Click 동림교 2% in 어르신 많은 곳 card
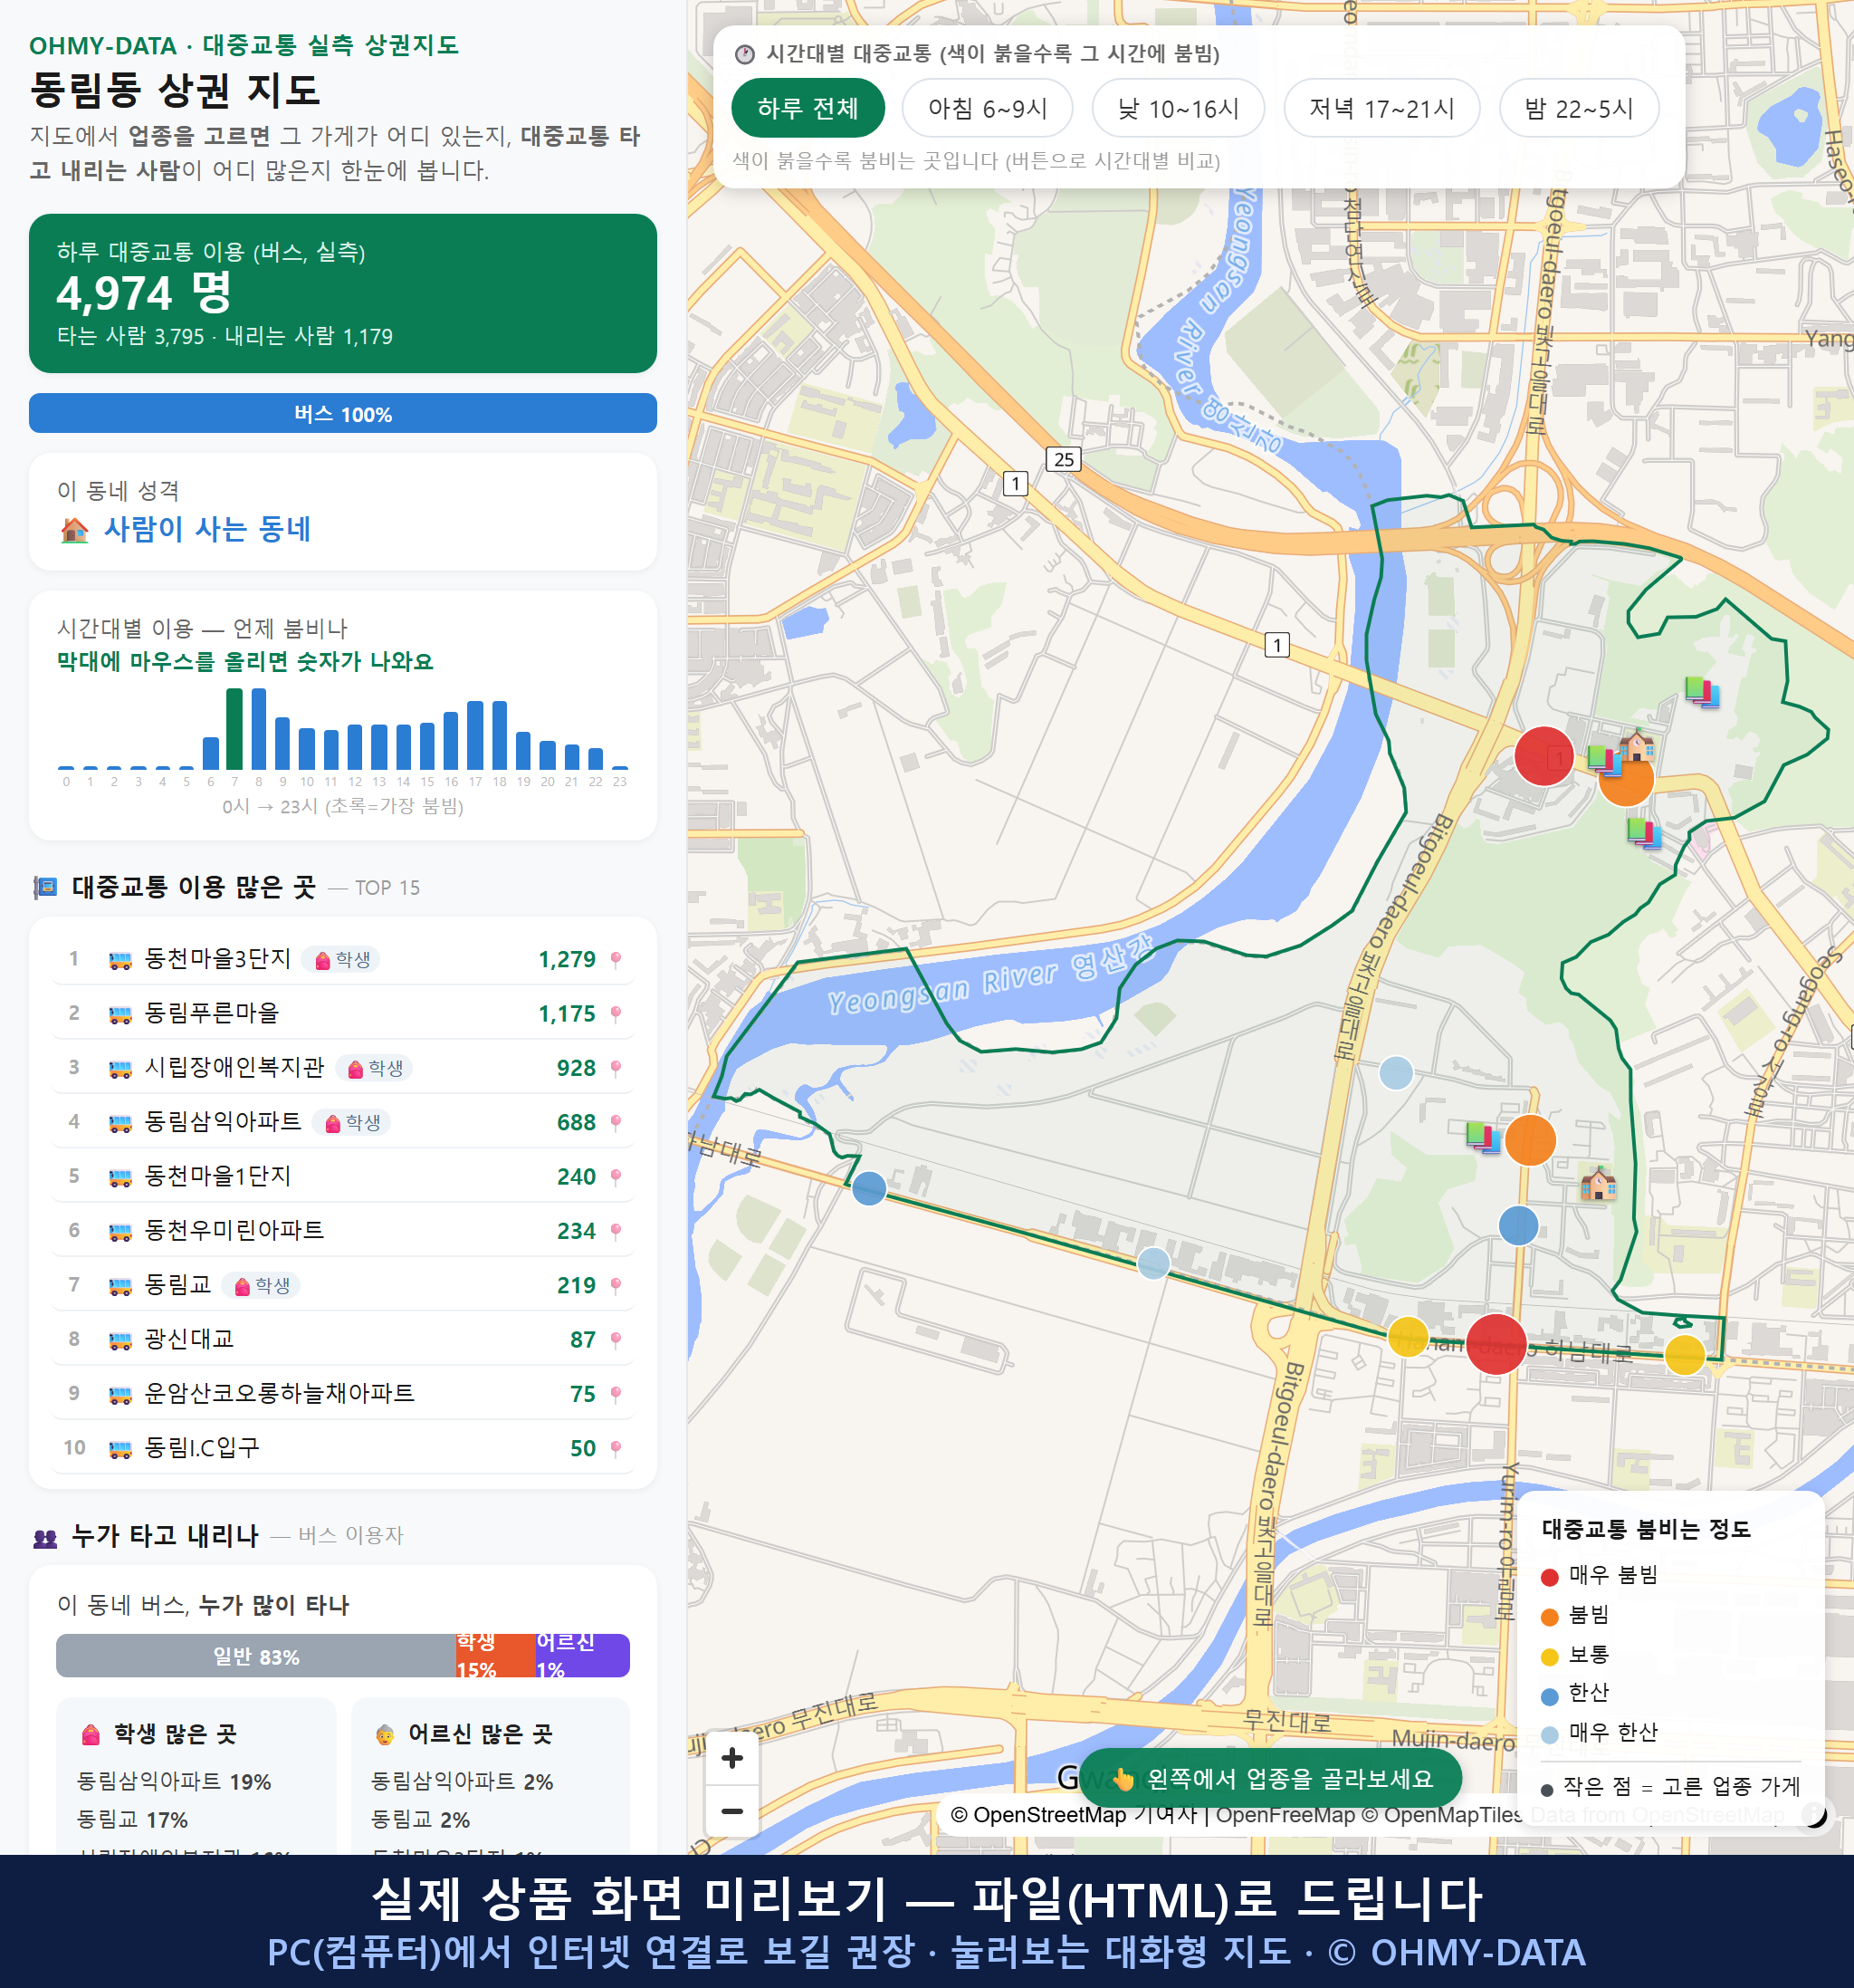1854x1988 pixels. click(420, 1820)
